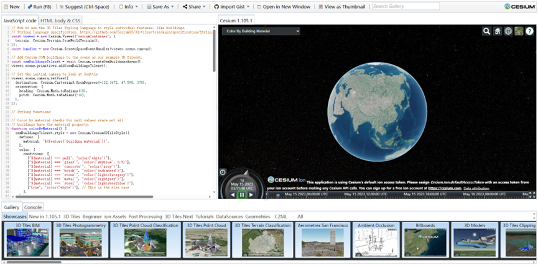
Task: Open the base layer imagery picker
Action: pos(519,31)
